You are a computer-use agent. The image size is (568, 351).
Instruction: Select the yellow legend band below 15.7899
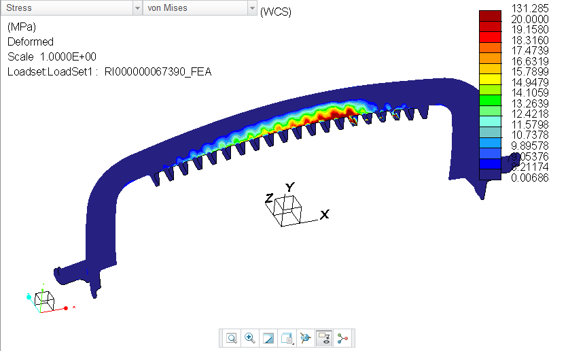[x=490, y=80]
